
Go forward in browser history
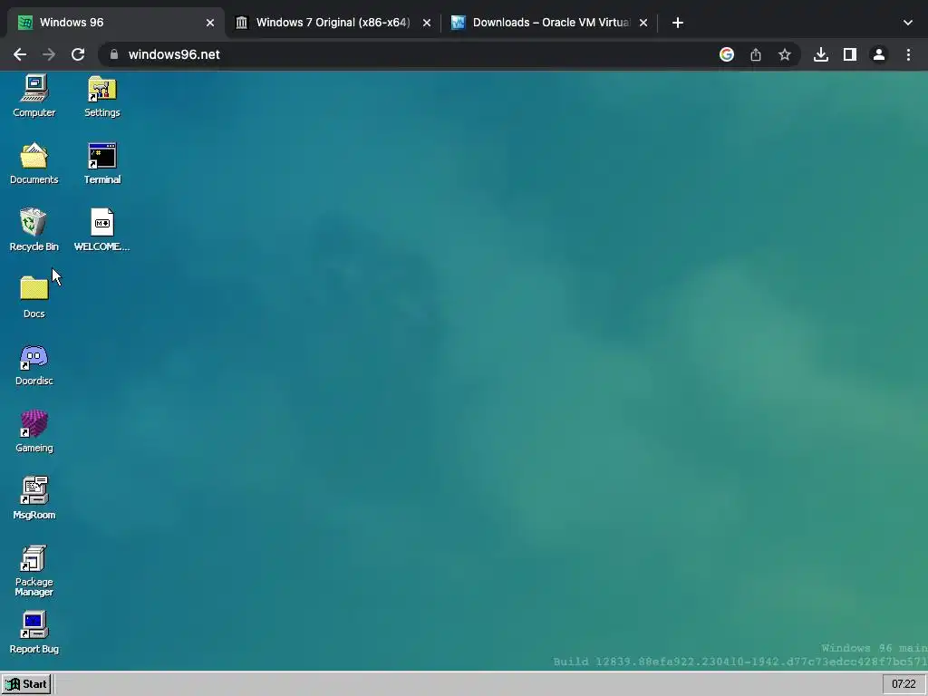(x=49, y=54)
